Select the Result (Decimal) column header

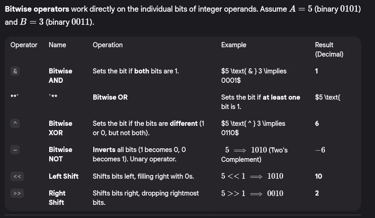tap(329, 50)
